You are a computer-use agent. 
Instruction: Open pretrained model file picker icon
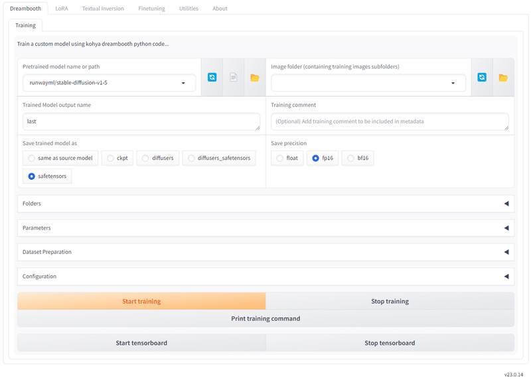click(x=234, y=78)
